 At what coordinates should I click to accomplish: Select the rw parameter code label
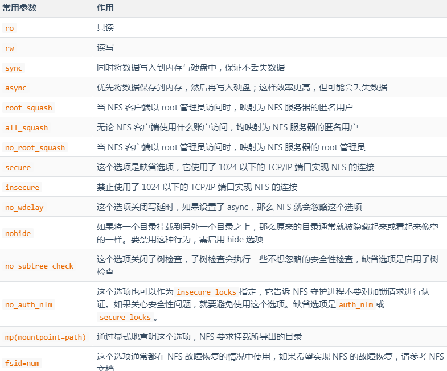pos(10,48)
